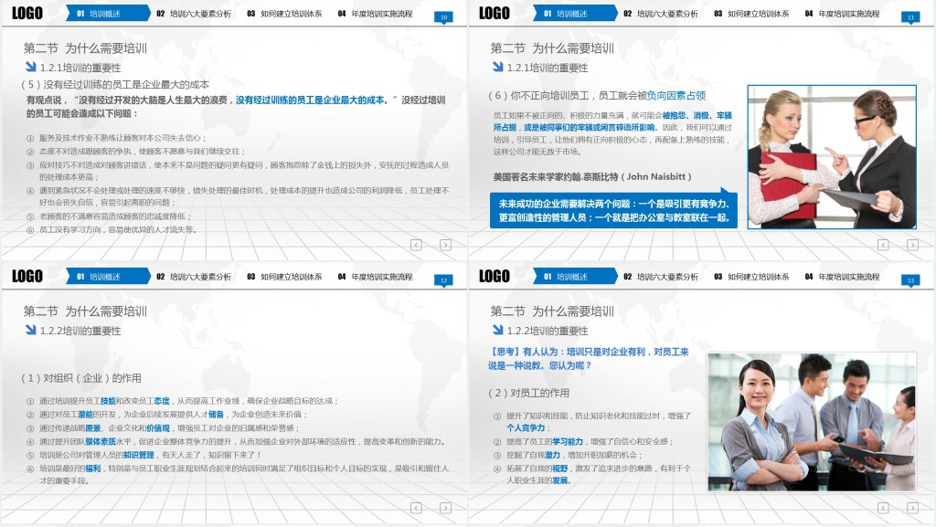Click the next-slide arrow on slide 12
Image resolution: width=936 pixels, height=527 pixels.
[445, 508]
